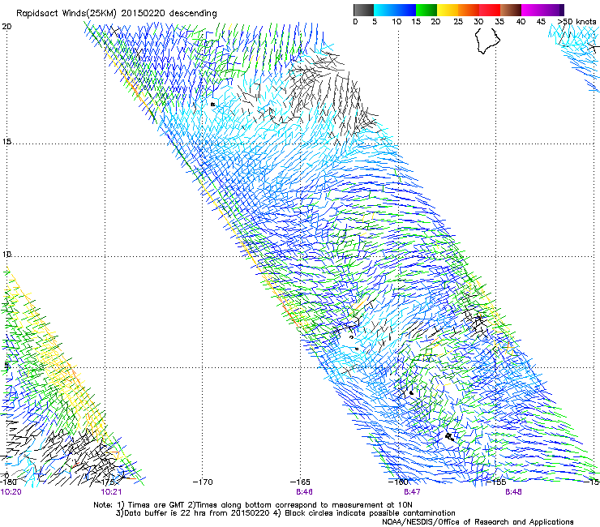Click the Hawaii island outline on the map

coord(487,41)
